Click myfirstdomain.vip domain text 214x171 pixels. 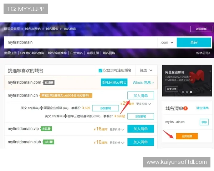23,129
